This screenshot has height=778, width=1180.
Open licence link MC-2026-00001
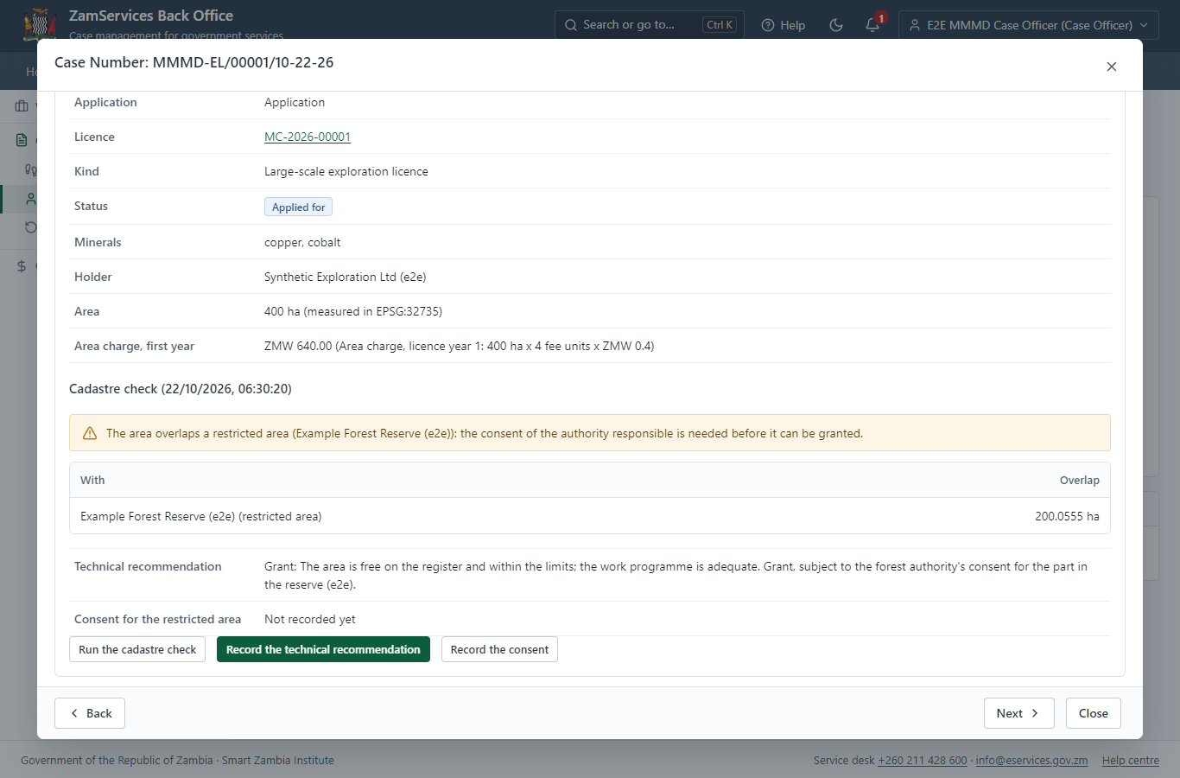point(308,137)
